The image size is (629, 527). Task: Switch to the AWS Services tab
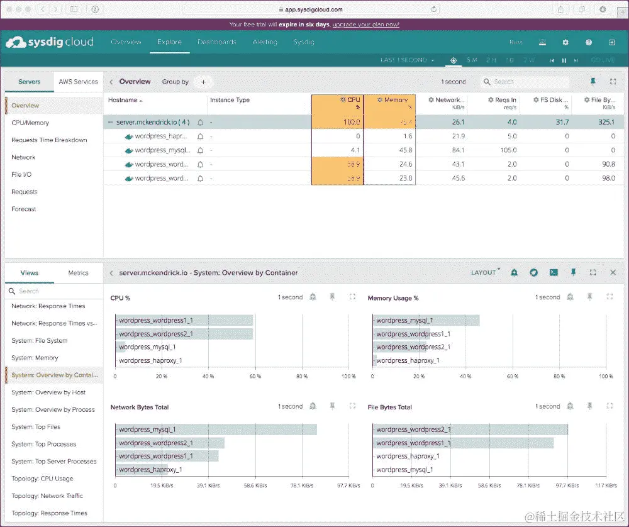coord(78,81)
